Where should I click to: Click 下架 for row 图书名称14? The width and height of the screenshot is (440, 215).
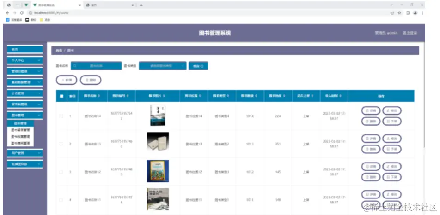tap(392, 121)
